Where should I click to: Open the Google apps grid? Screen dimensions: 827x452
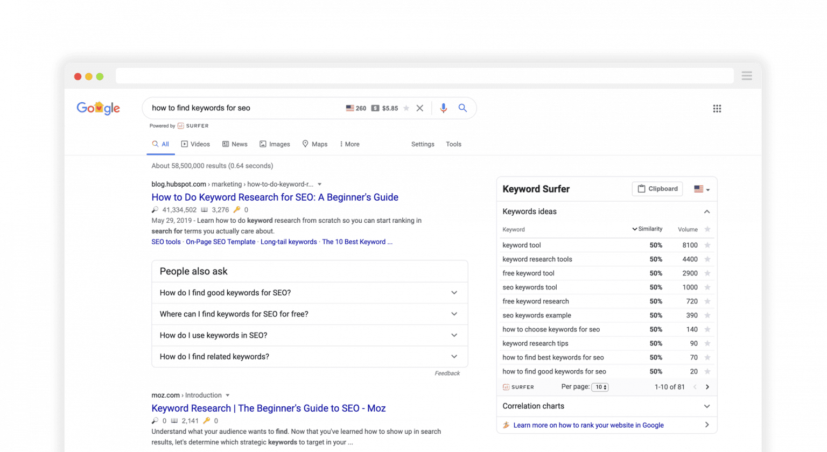[717, 109]
